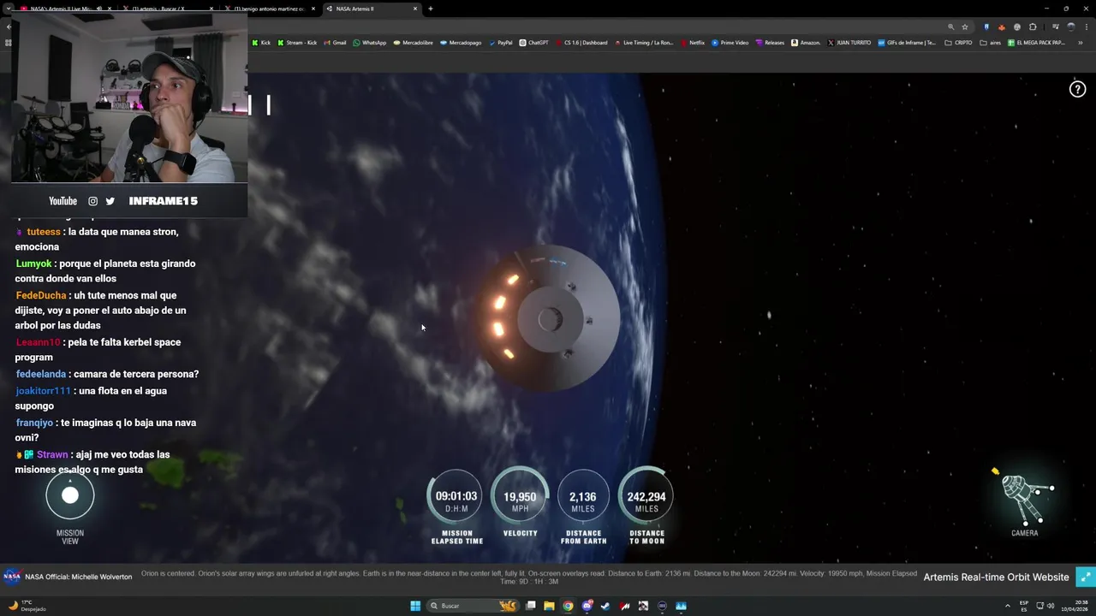Click the username Lumyok in chat
Image resolution: width=1096 pixels, height=616 pixels.
[x=34, y=264]
